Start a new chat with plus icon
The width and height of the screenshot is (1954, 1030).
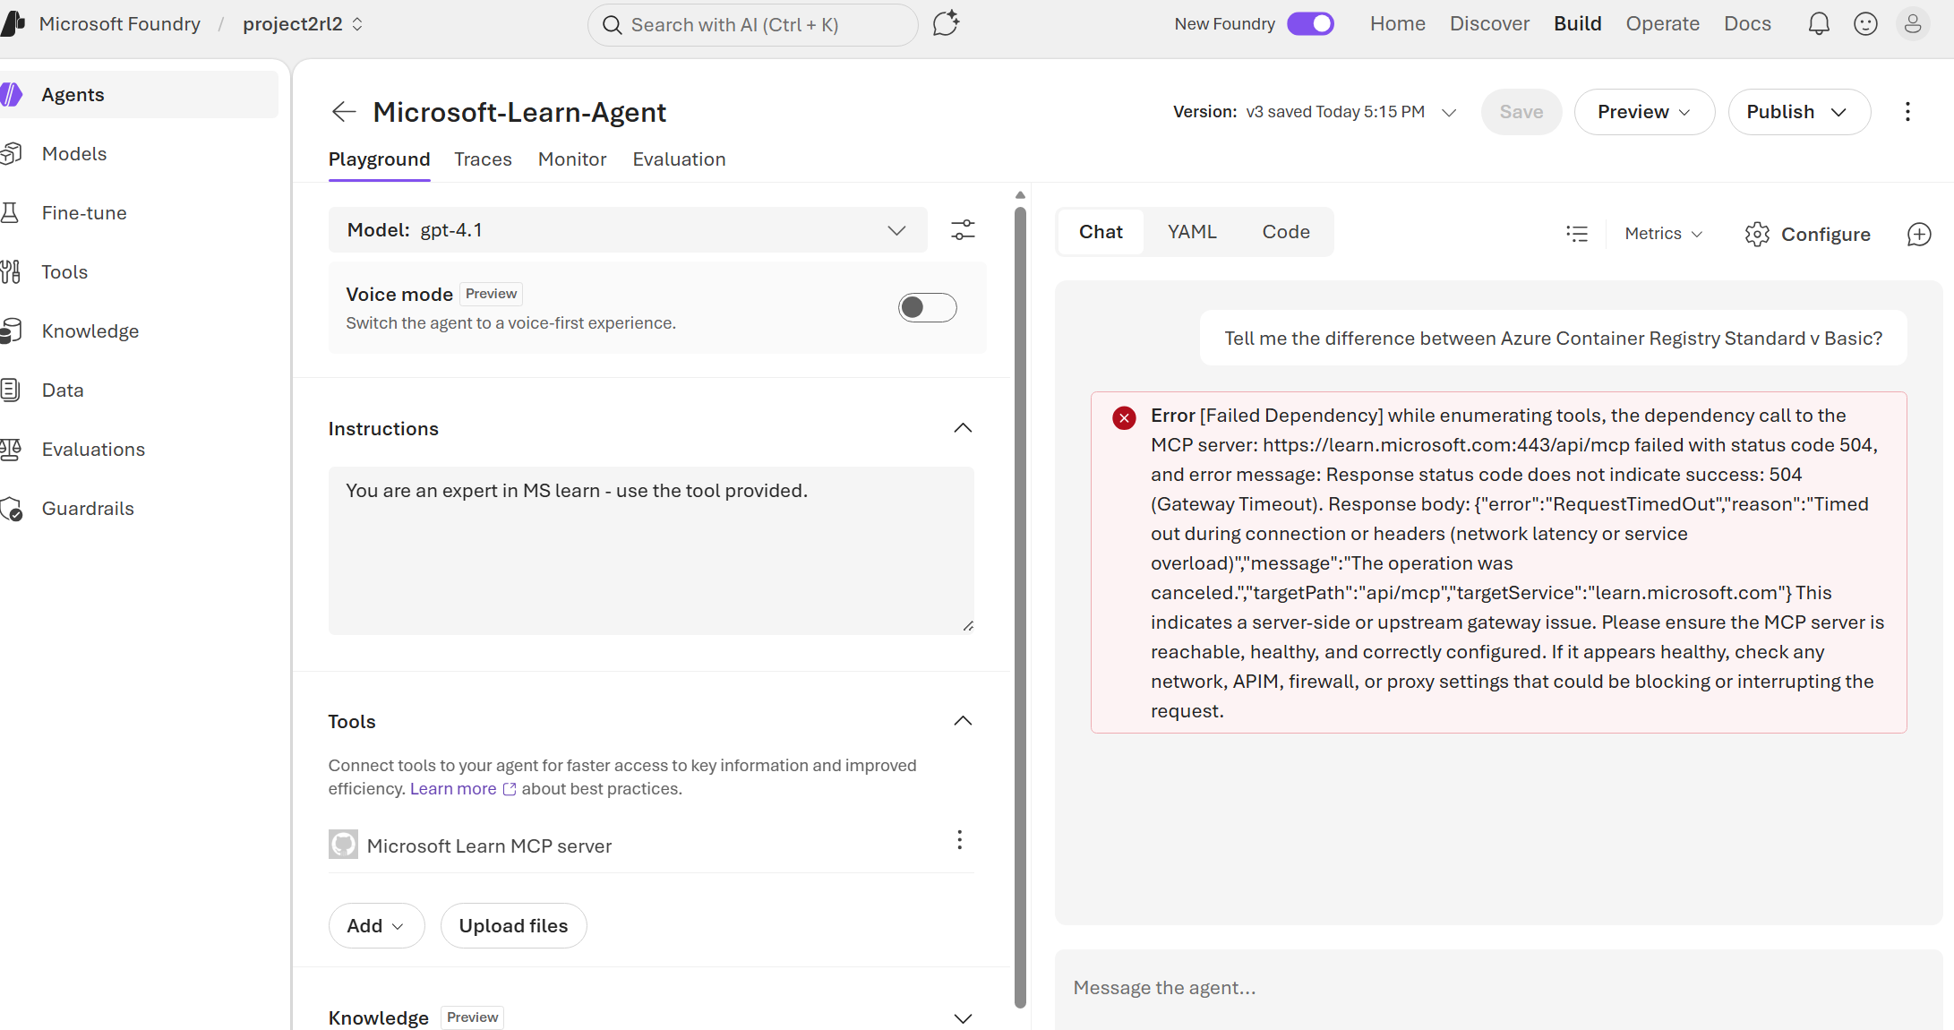(1919, 234)
